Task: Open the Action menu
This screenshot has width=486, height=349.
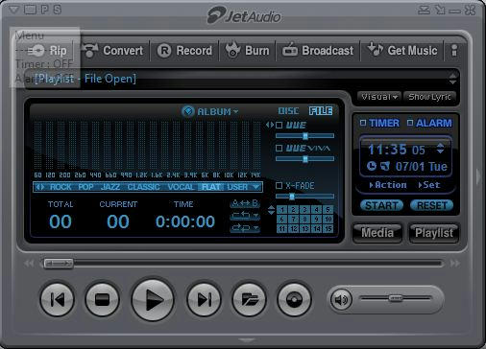Action: pos(388,185)
